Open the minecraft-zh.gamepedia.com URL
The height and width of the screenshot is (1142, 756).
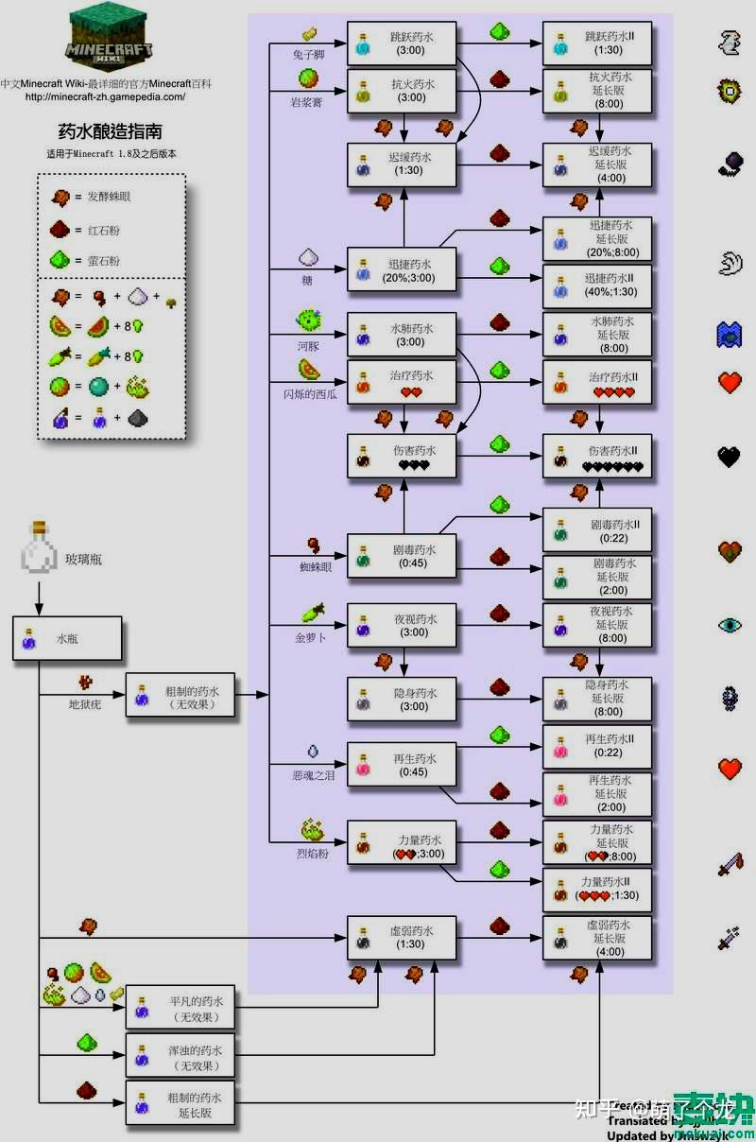(105, 96)
